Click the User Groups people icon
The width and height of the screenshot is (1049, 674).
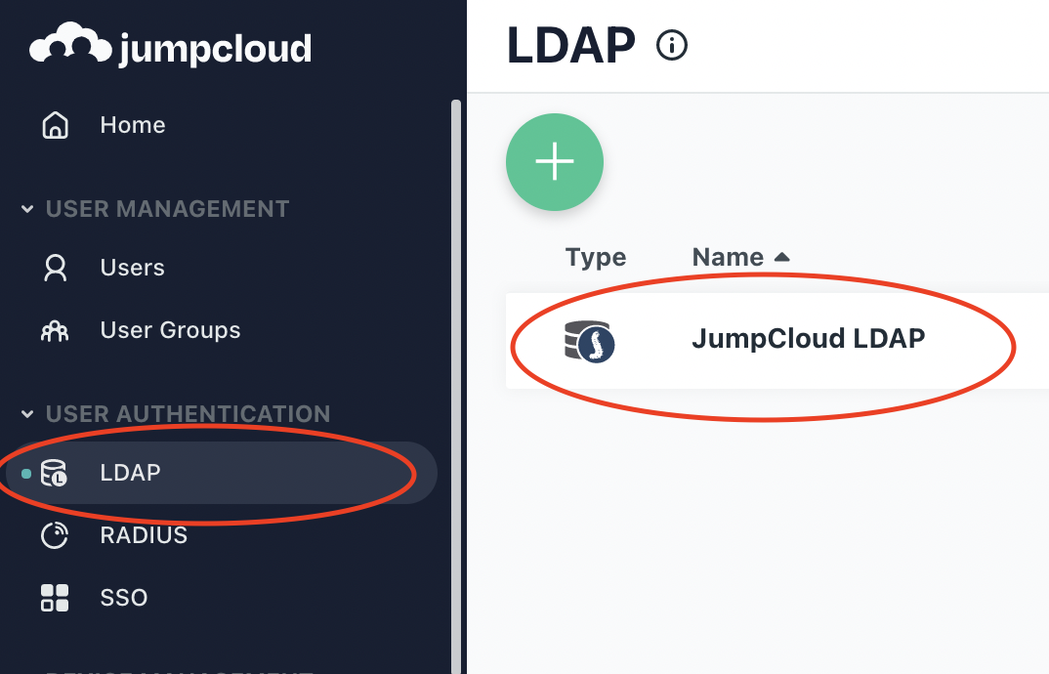(55, 330)
